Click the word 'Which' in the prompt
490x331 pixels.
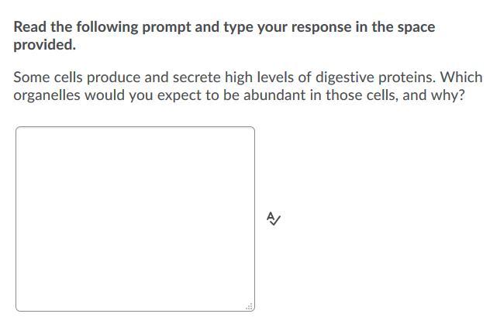coord(461,78)
